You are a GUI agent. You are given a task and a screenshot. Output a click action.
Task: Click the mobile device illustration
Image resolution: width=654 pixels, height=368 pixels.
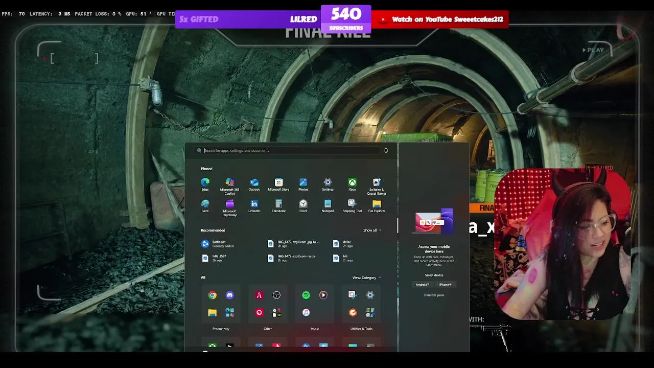coord(434,220)
